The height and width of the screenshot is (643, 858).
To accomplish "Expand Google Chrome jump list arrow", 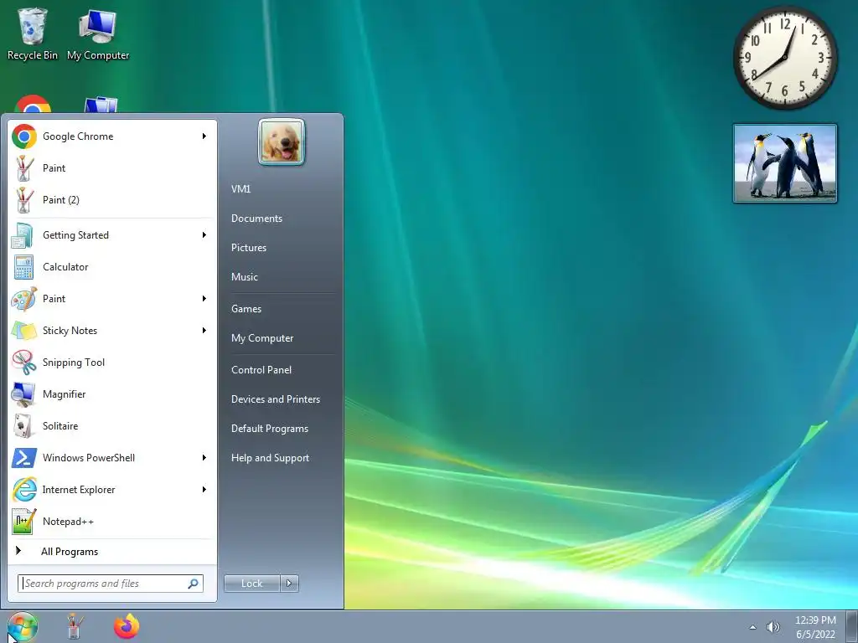I will (204, 136).
